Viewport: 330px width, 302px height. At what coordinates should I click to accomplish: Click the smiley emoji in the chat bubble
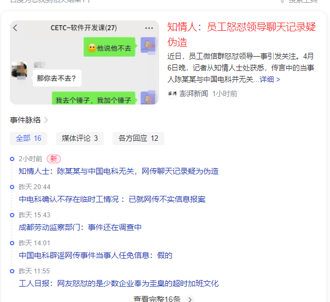click(91, 48)
